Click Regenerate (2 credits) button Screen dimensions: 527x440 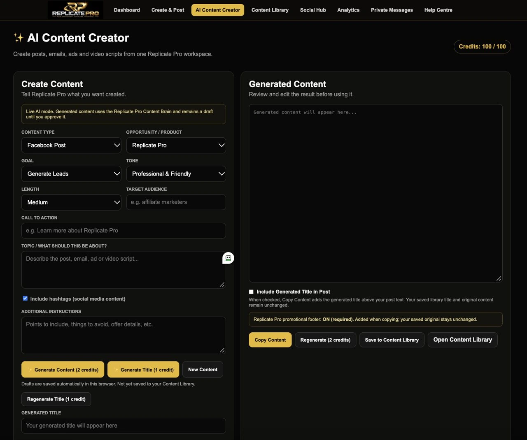[325, 340]
